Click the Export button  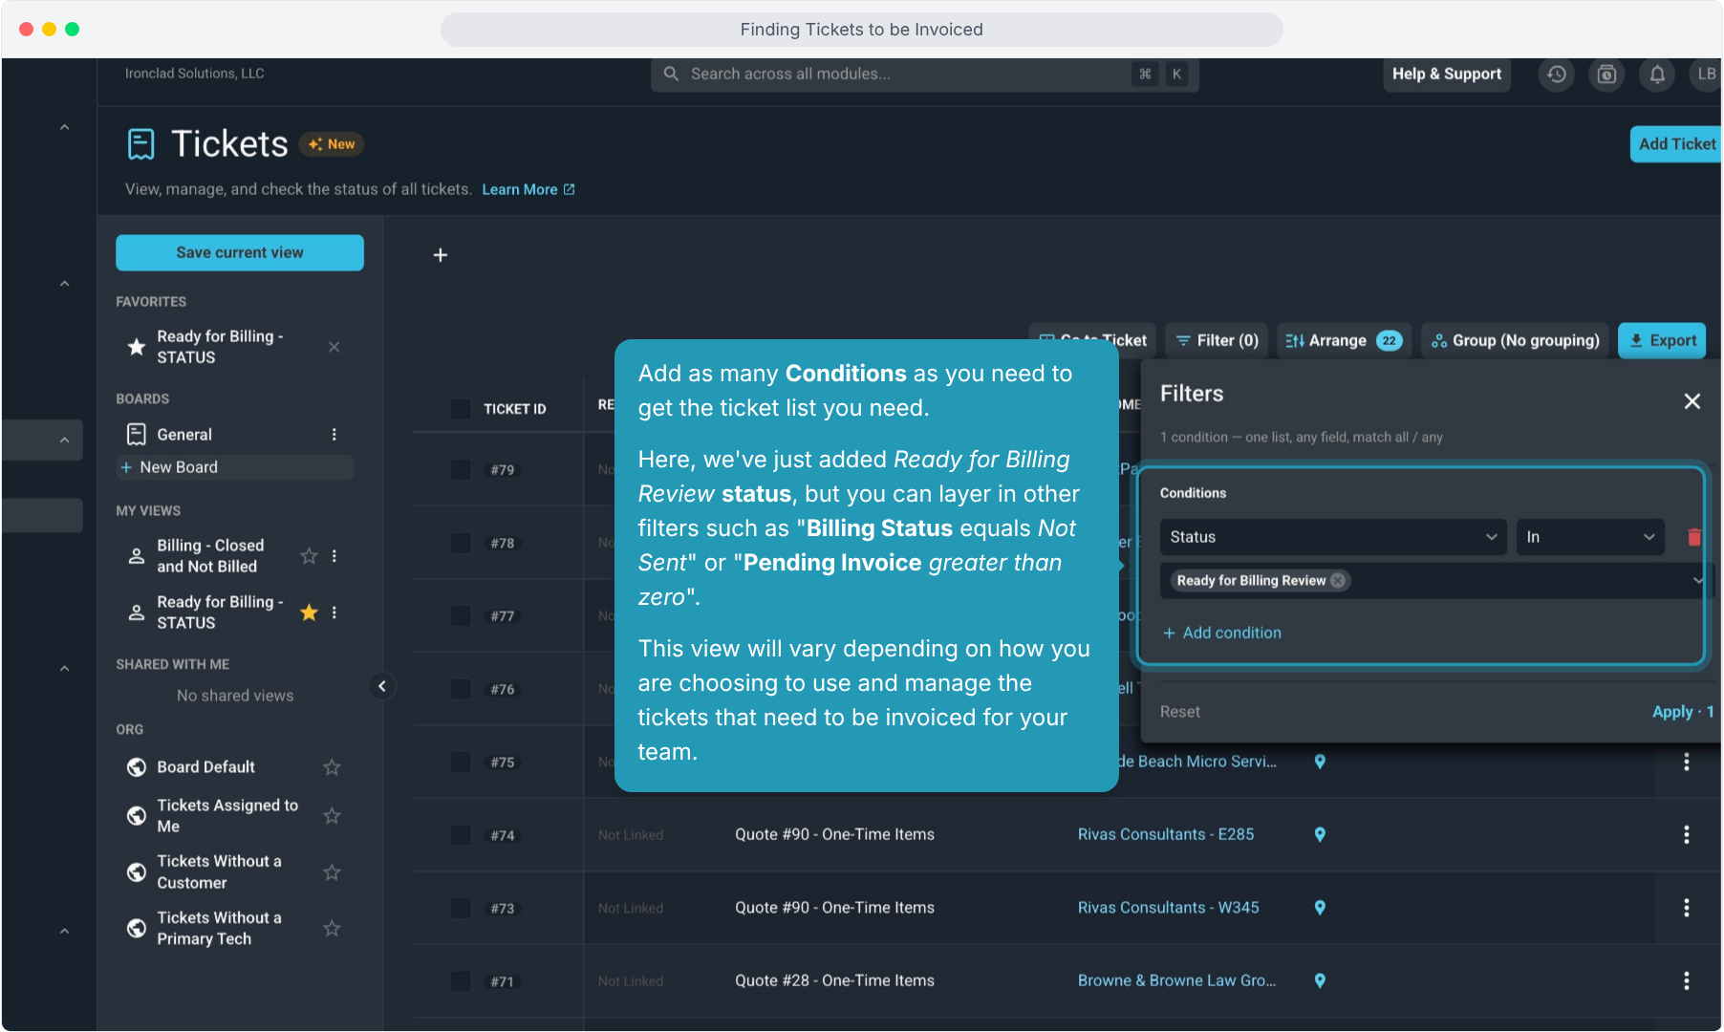click(x=1663, y=341)
